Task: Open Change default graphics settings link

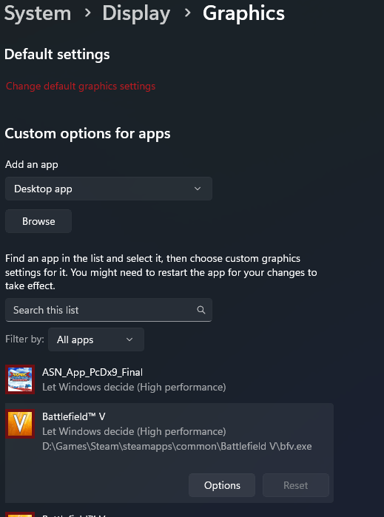Action: coord(81,86)
